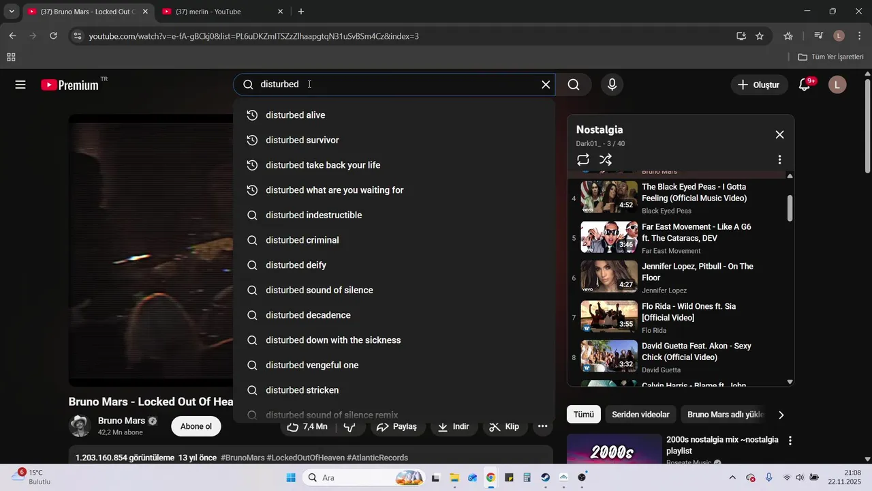Open a new browser tab

click(x=301, y=12)
